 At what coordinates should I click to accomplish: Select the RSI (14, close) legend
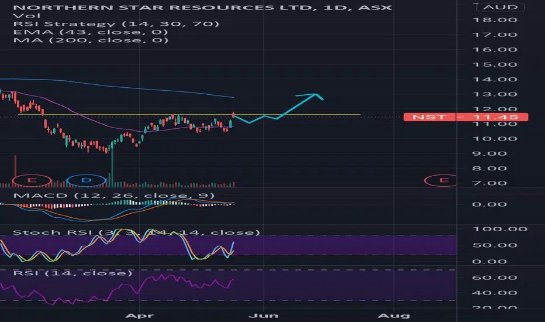point(73,273)
